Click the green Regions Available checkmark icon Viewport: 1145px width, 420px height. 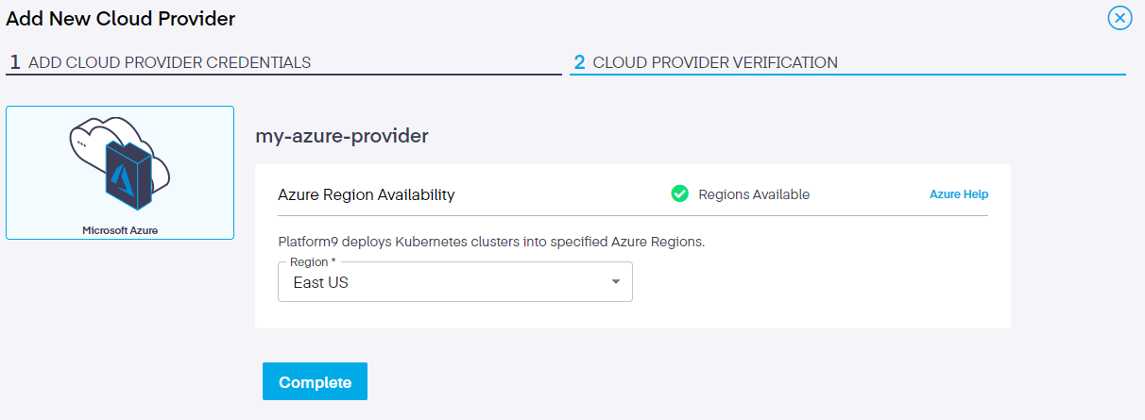click(x=679, y=193)
